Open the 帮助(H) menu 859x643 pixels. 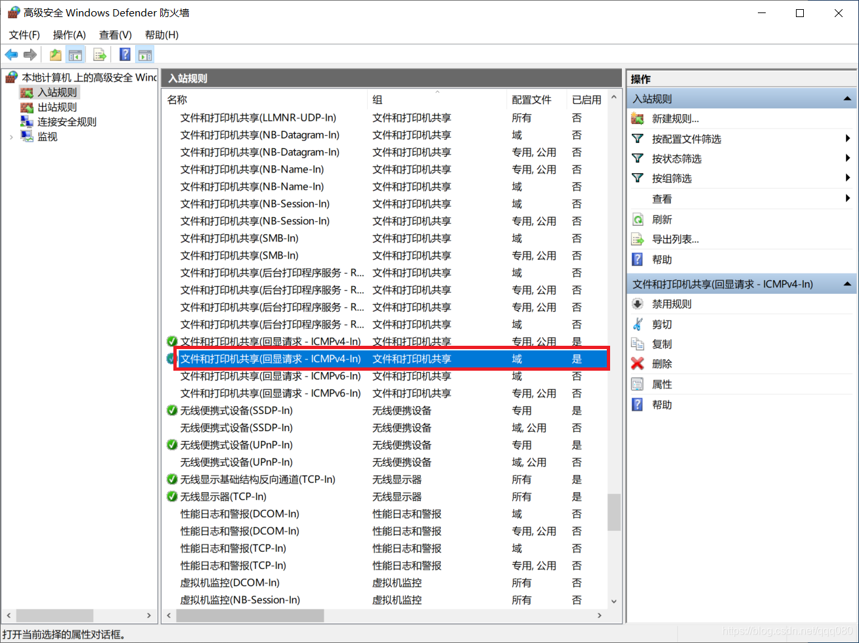(162, 35)
